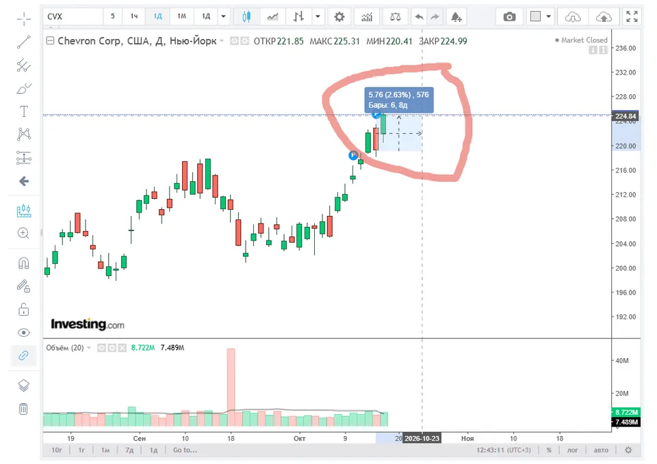This screenshot has height=464, width=657.
Task: Expand the Объём (20) indicator menu
Action: (89, 348)
